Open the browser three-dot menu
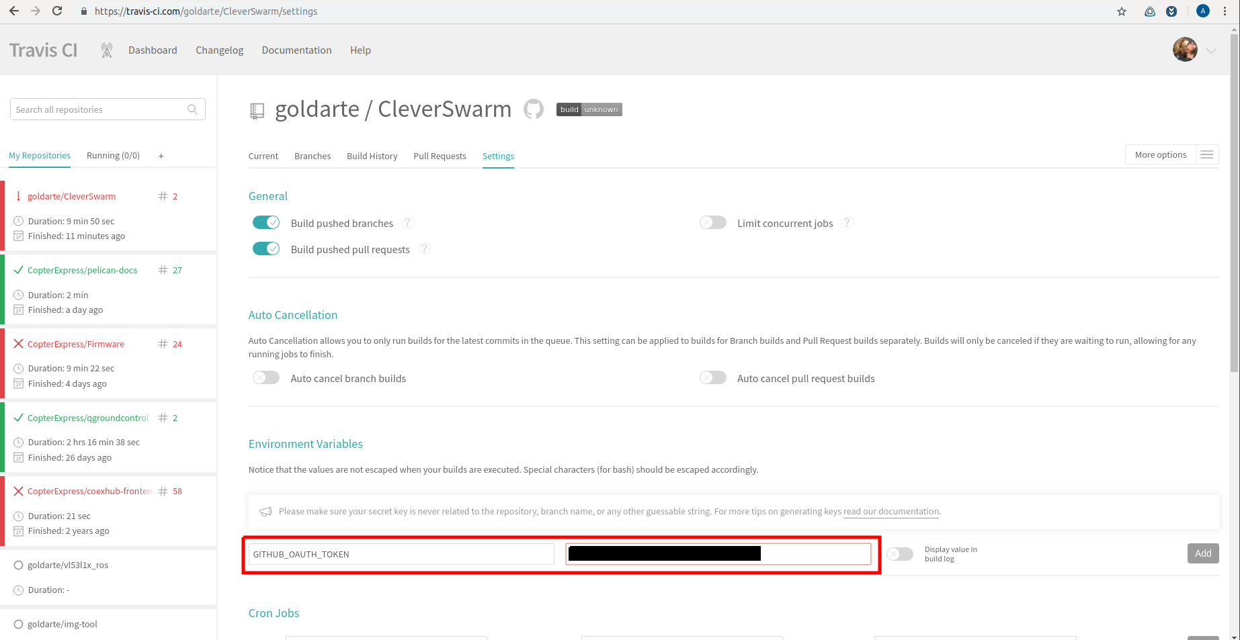 [1225, 11]
